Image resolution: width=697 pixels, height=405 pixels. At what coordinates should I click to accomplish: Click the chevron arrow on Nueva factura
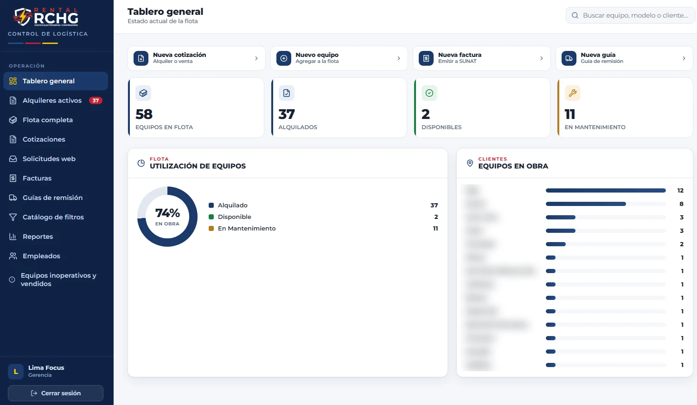click(x=541, y=58)
